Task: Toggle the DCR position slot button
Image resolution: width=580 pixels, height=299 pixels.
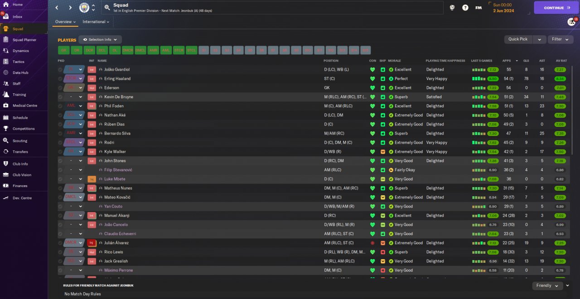Action: [x=89, y=50]
